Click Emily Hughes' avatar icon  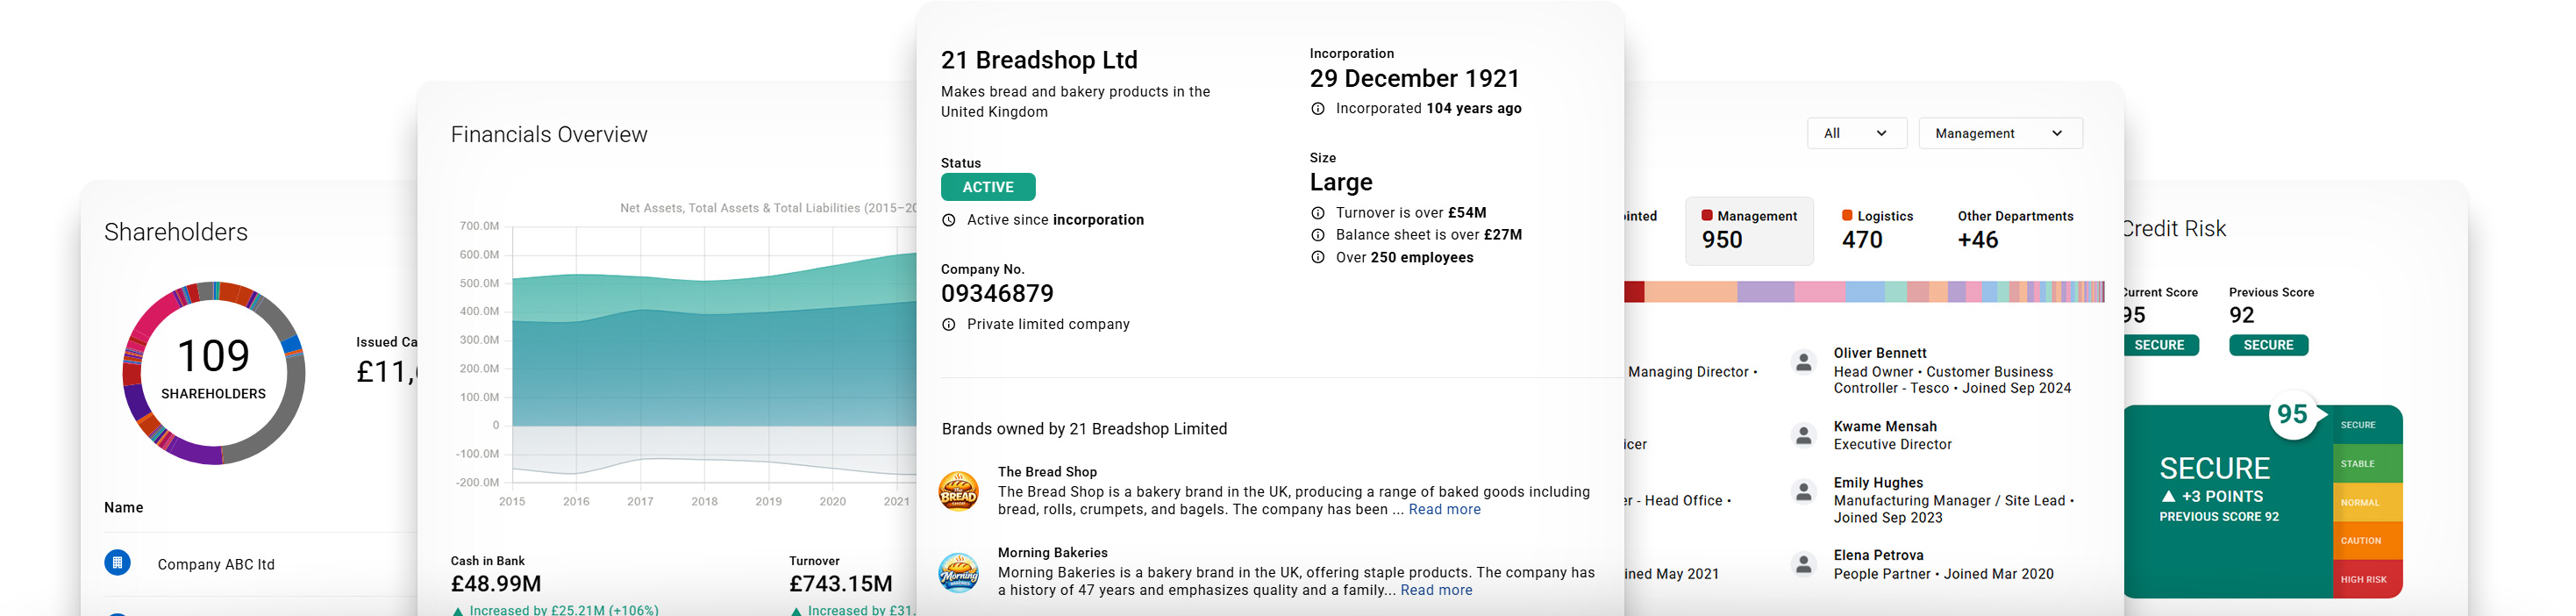1803,491
